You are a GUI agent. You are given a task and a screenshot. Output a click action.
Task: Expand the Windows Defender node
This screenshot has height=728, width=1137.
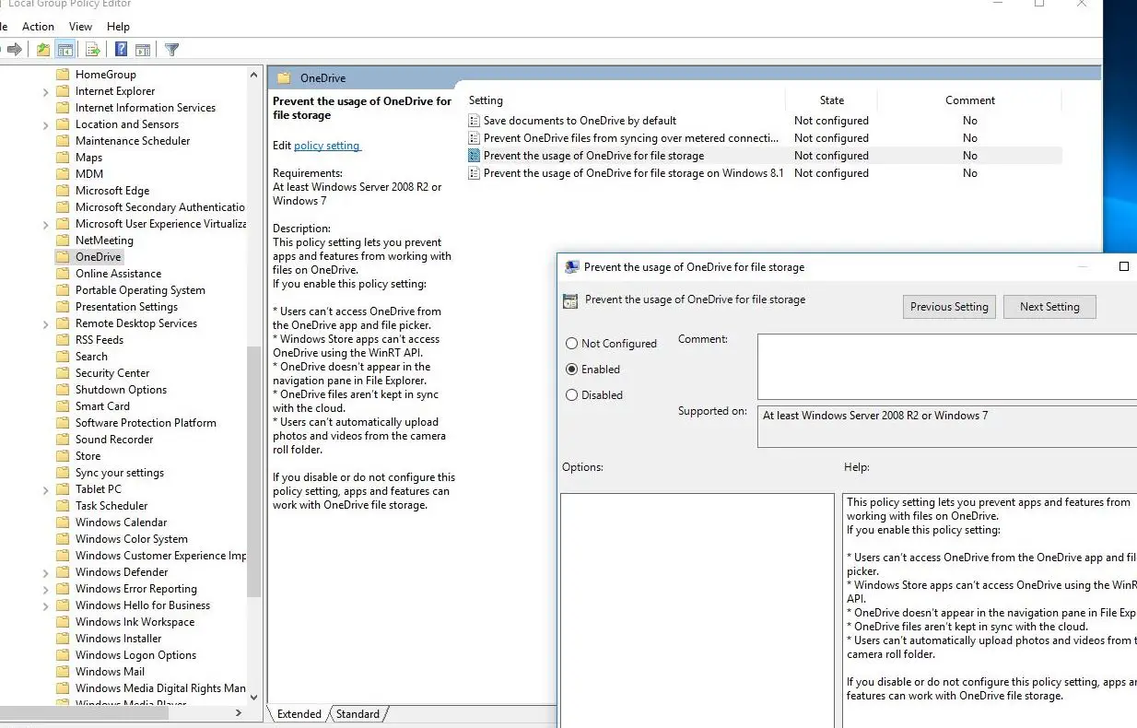(x=45, y=572)
